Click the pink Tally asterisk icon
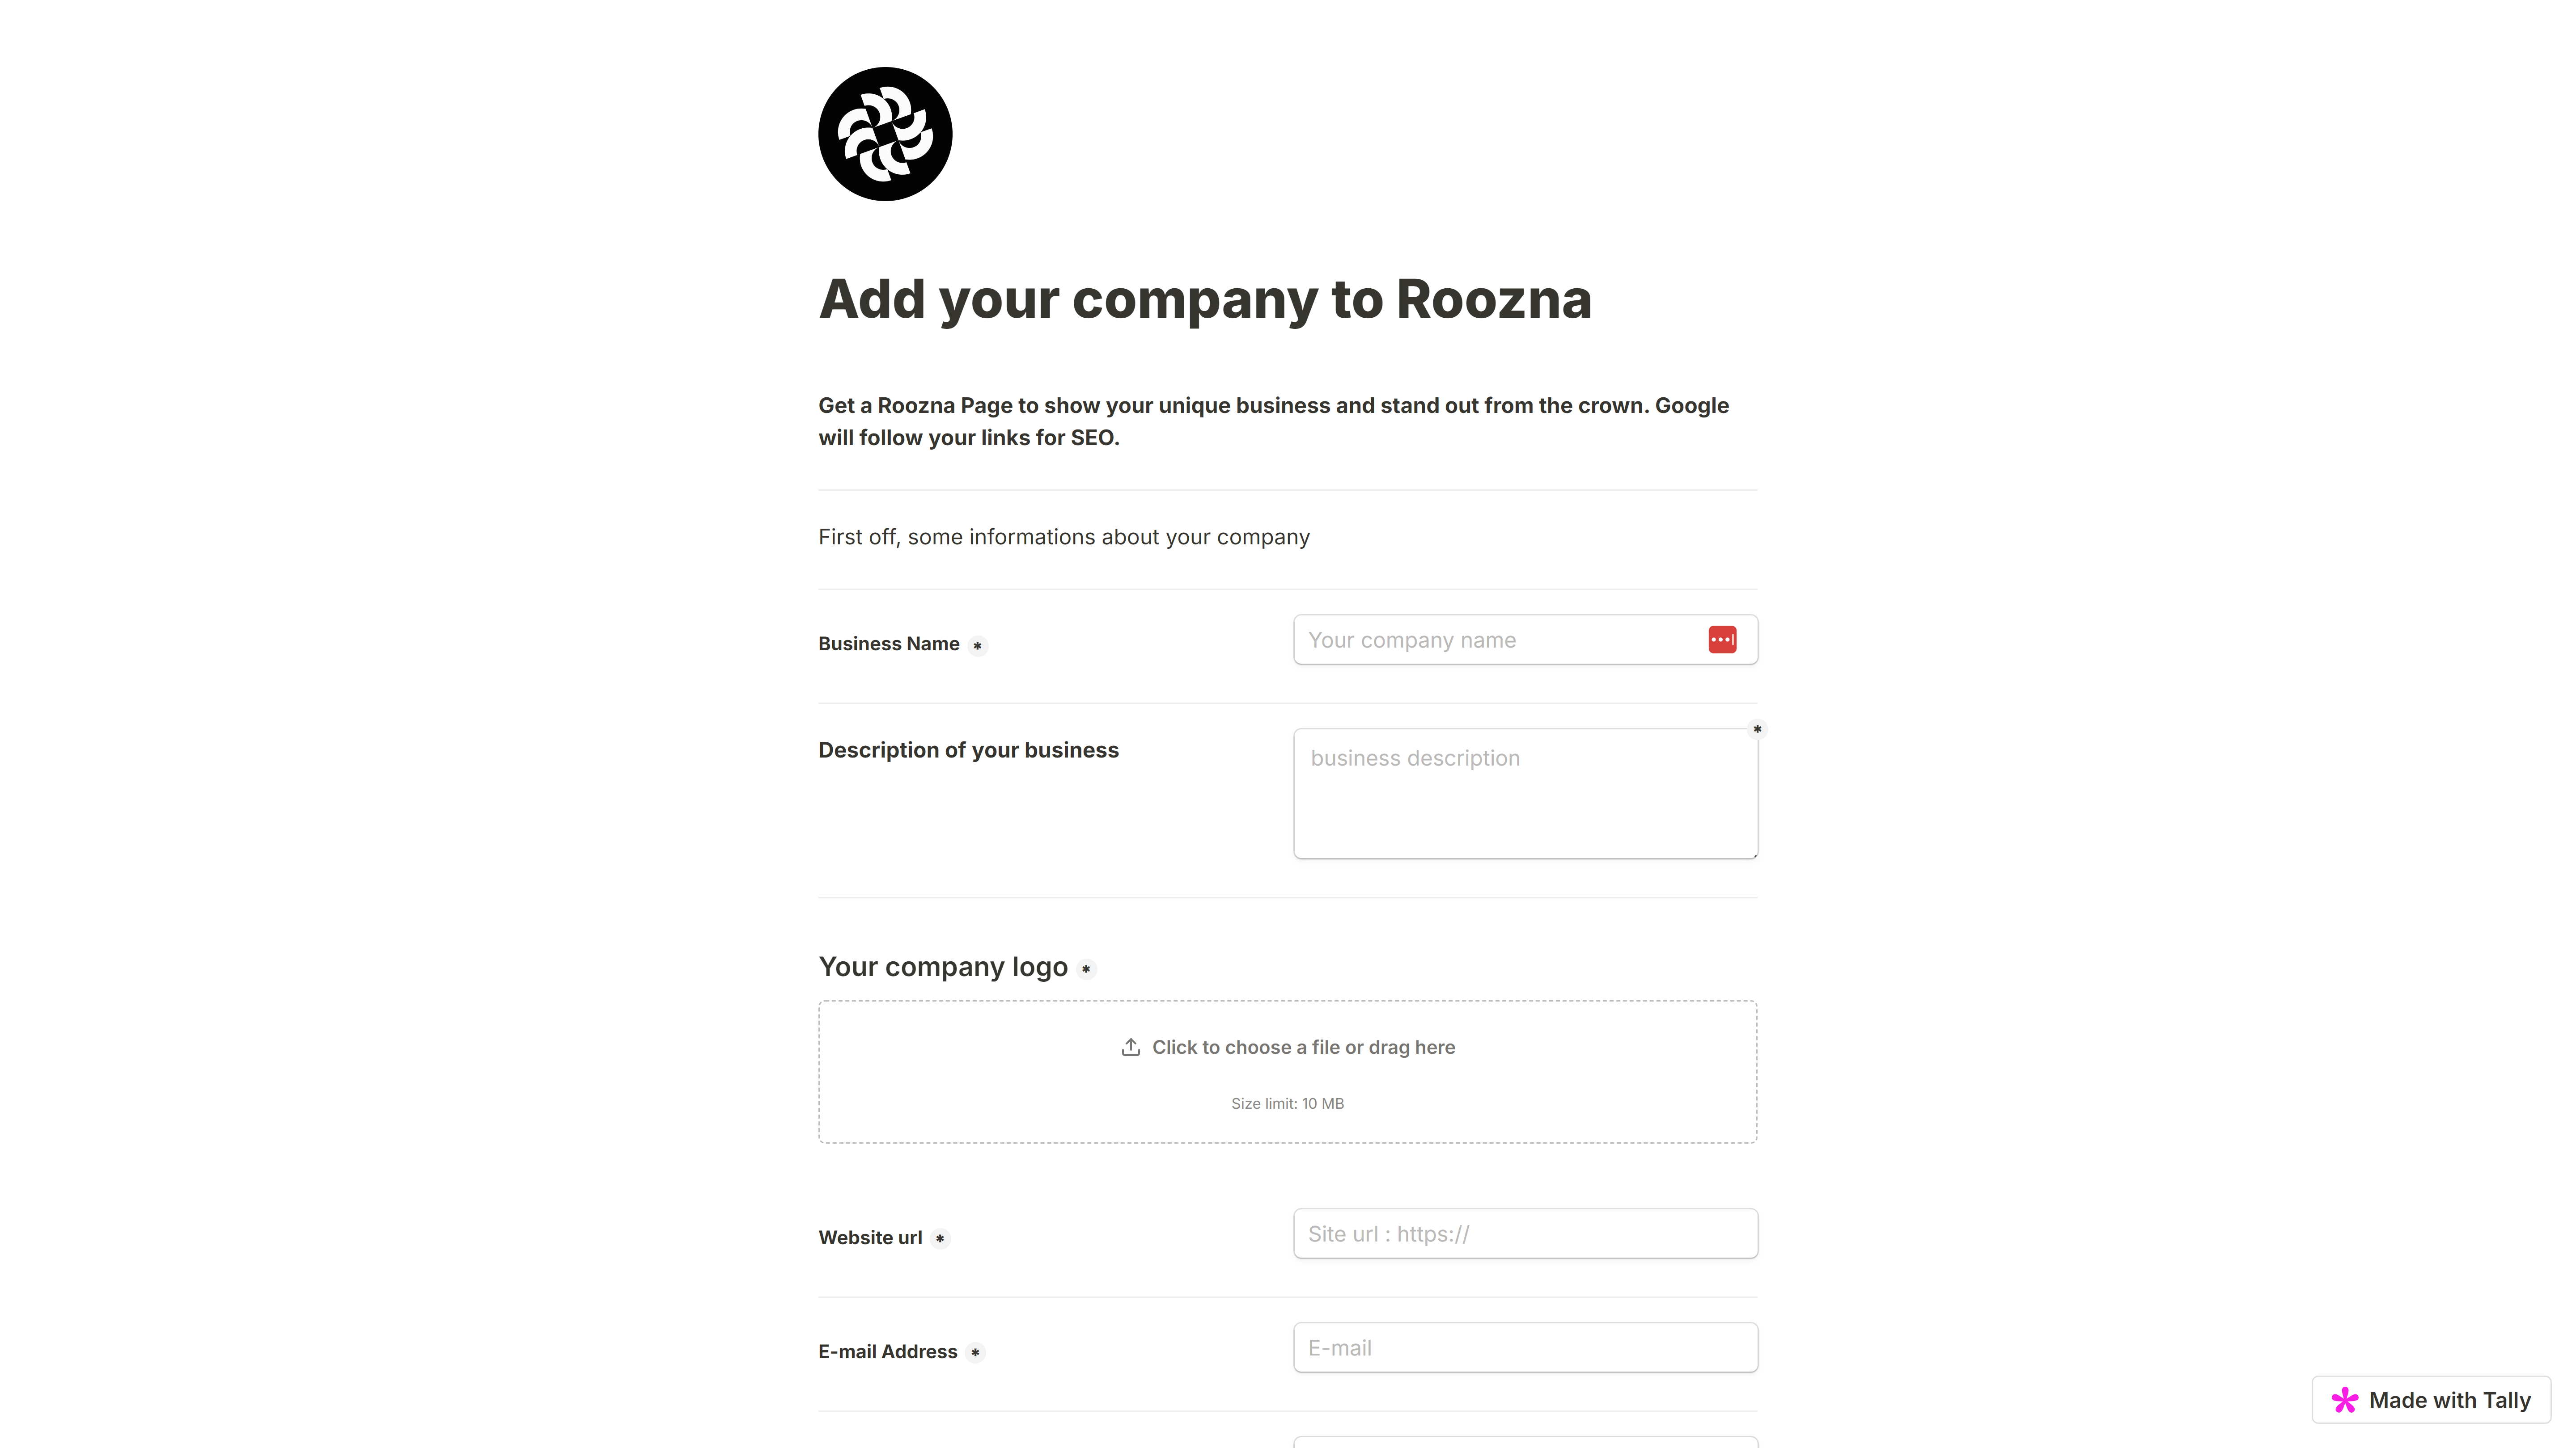The image size is (2576, 1448). [x=2345, y=1400]
